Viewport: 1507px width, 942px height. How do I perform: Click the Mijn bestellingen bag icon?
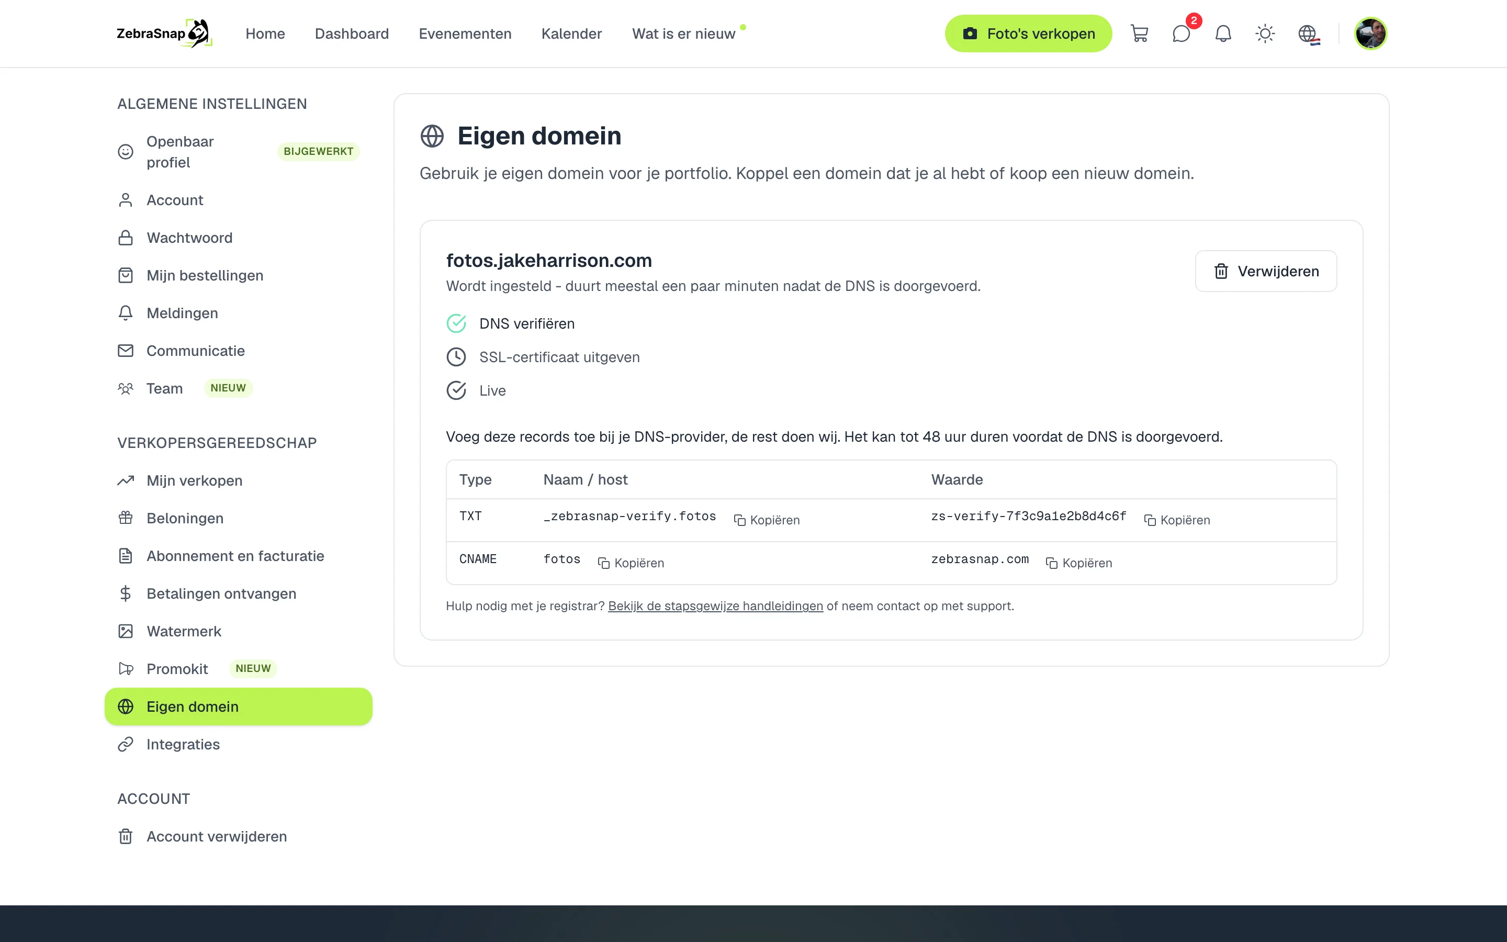point(126,275)
